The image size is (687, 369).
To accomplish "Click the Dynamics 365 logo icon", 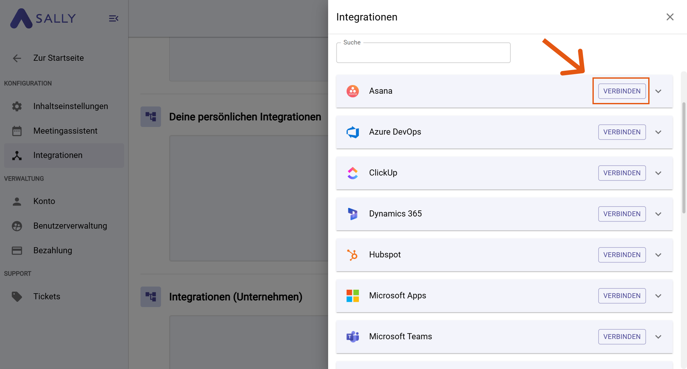I will (x=353, y=214).
